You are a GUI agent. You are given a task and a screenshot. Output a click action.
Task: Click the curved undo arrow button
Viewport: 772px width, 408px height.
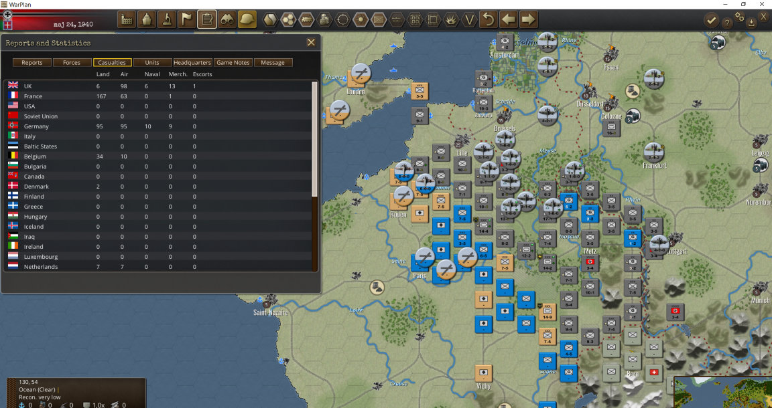[488, 19]
